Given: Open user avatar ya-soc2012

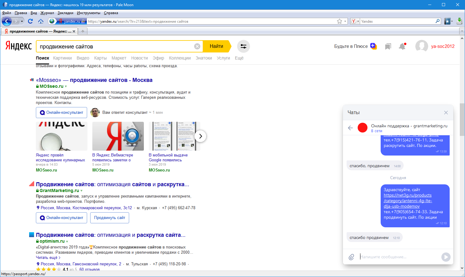Looking at the screenshot, I should click(x=421, y=46).
